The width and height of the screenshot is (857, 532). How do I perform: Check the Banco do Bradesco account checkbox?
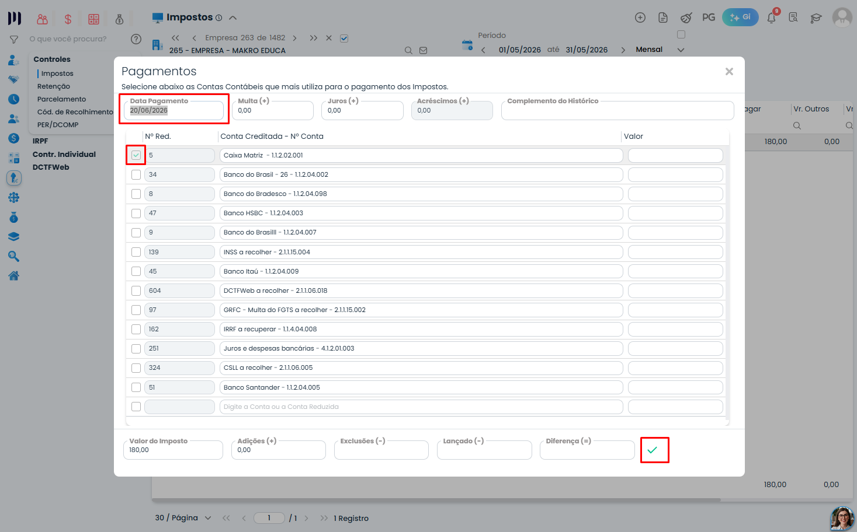tap(136, 194)
